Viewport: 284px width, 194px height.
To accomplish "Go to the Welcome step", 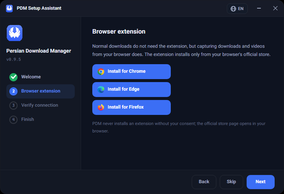I will click(x=41, y=77).
